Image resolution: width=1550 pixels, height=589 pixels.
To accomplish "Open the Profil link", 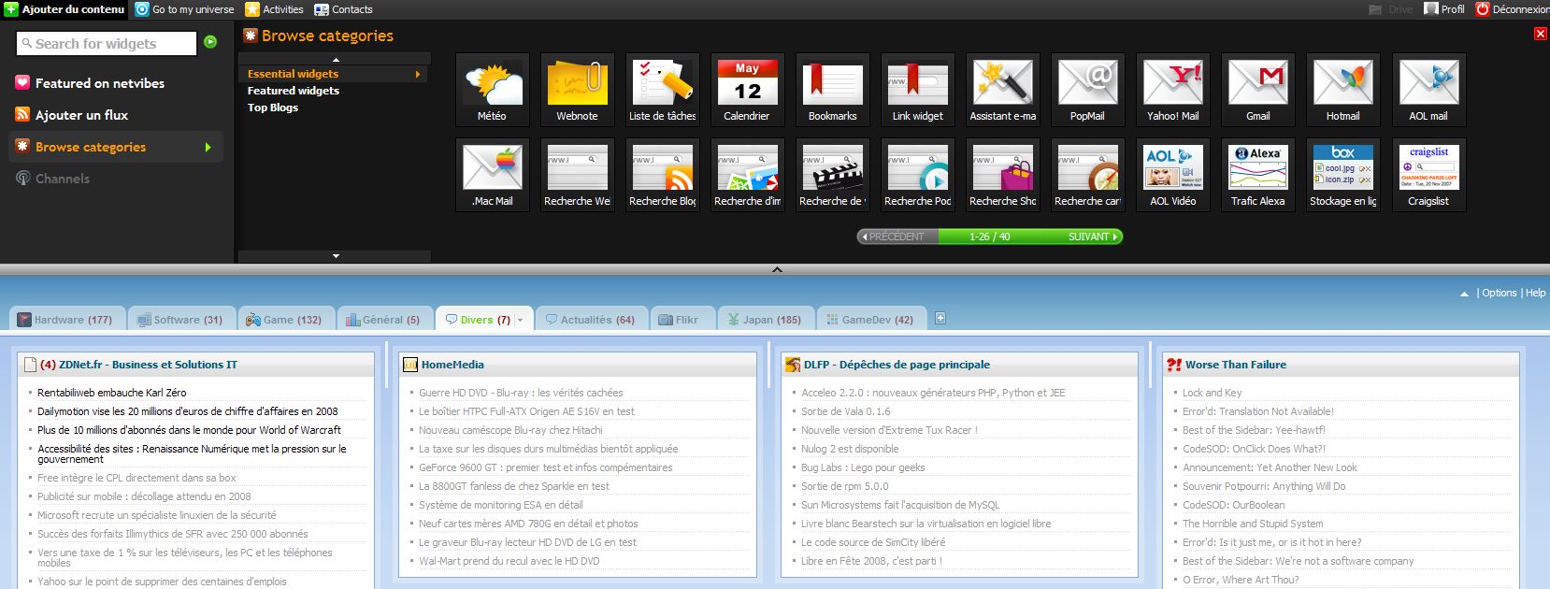I will click(1444, 9).
